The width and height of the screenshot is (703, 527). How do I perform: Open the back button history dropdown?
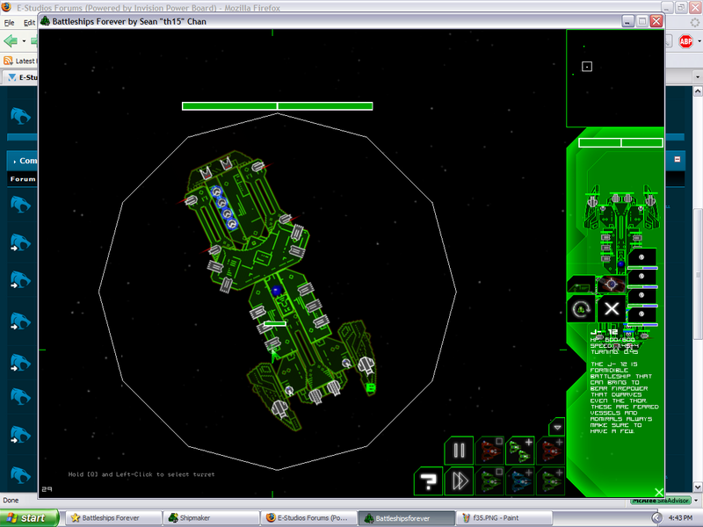click(24, 41)
